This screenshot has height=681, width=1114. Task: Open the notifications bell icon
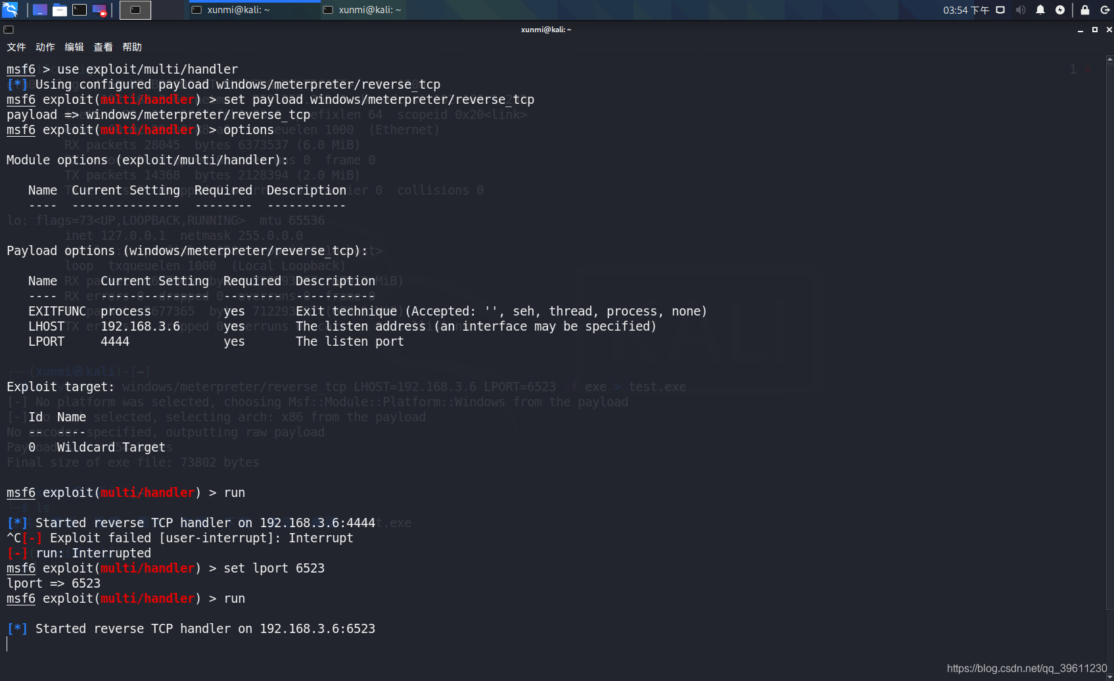[x=1040, y=10]
